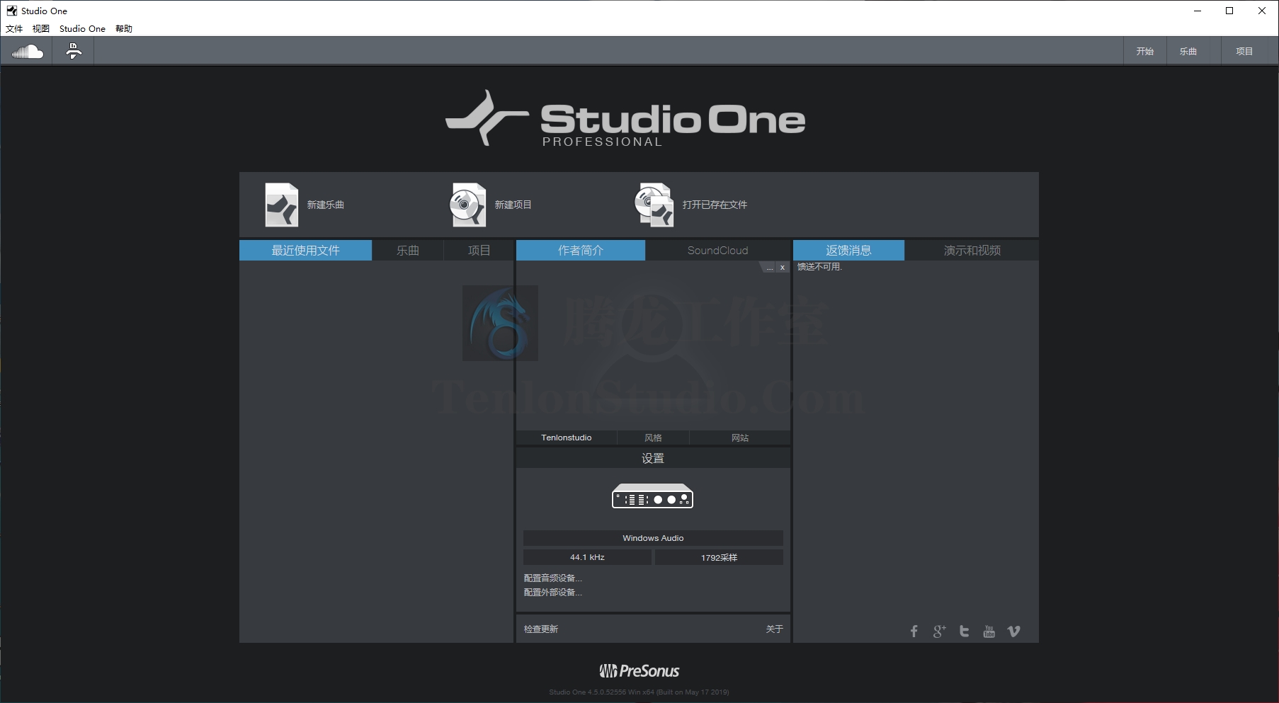Open the Vimeo social icon
1279x703 pixels.
tap(1014, 631)
